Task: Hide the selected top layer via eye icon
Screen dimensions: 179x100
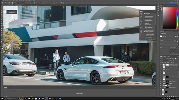Action: point(161,65)
